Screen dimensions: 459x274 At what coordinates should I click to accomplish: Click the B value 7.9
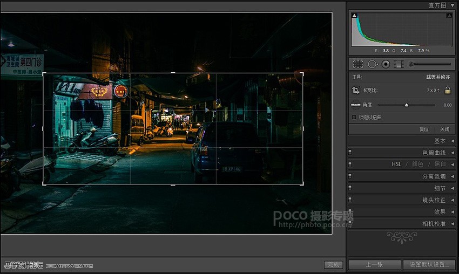tap(421, 51)
